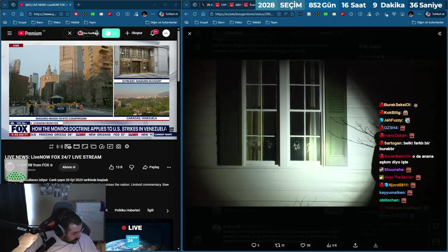Toggle split screen icon in left browser
Image resolution: width=448 pixels, height=252 pixels.
click(127, 14)
